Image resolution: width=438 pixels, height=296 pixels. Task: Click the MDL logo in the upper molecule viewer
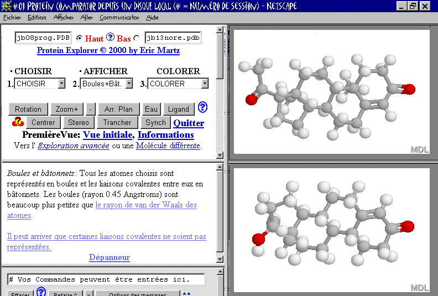(x=419, y=149)
